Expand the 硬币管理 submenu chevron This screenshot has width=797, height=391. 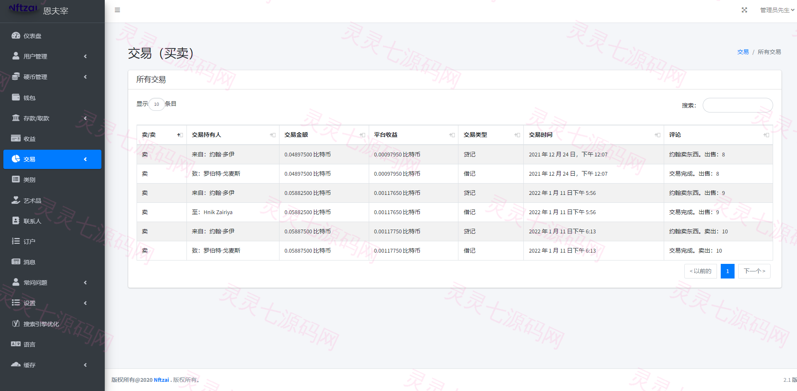click(x=85, y=77)
